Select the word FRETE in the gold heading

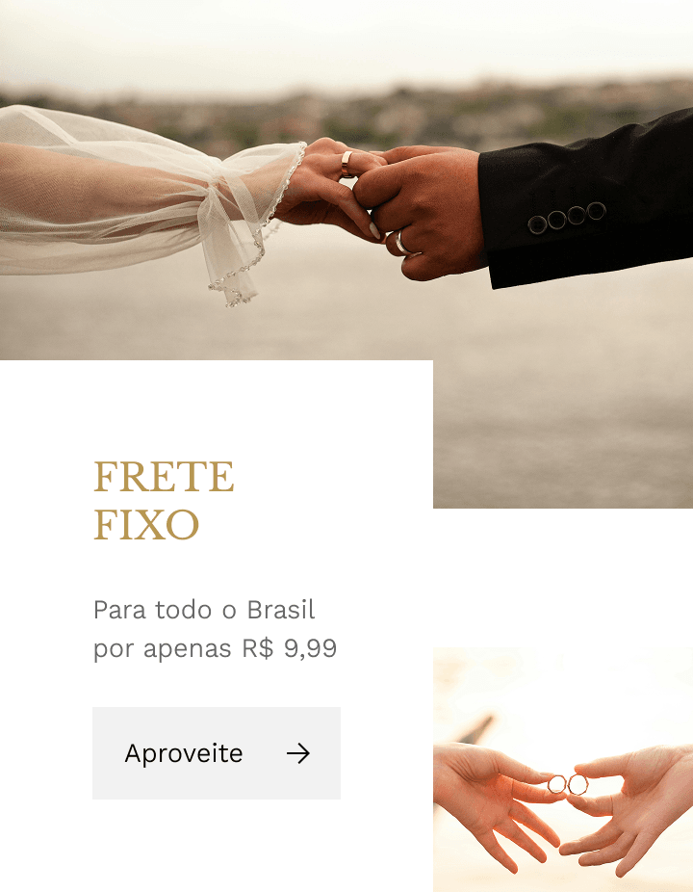pyautogui.click(x=164, y=477)
